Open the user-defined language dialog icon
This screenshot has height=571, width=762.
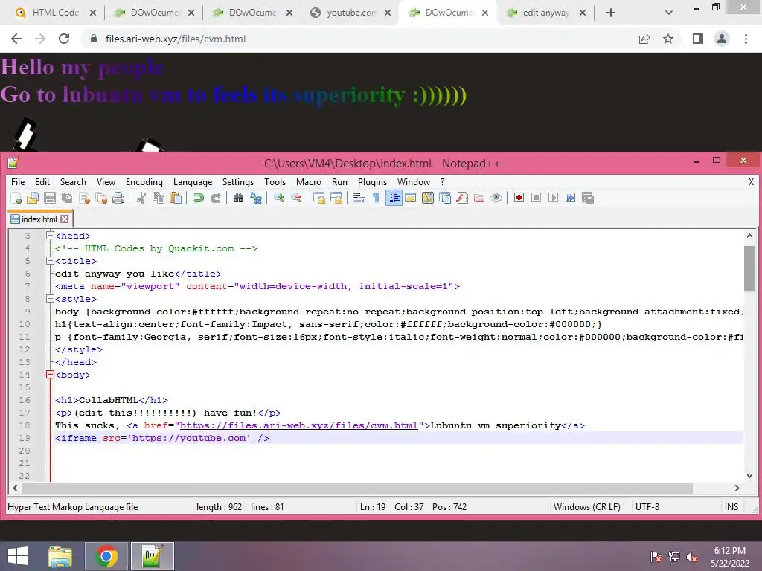point(411,198)
